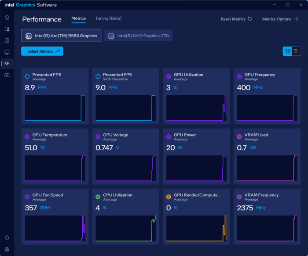This screenshot has width=308, height=256.
Task: Click the 51.0 °C temperature value
Action: (35, 148)
